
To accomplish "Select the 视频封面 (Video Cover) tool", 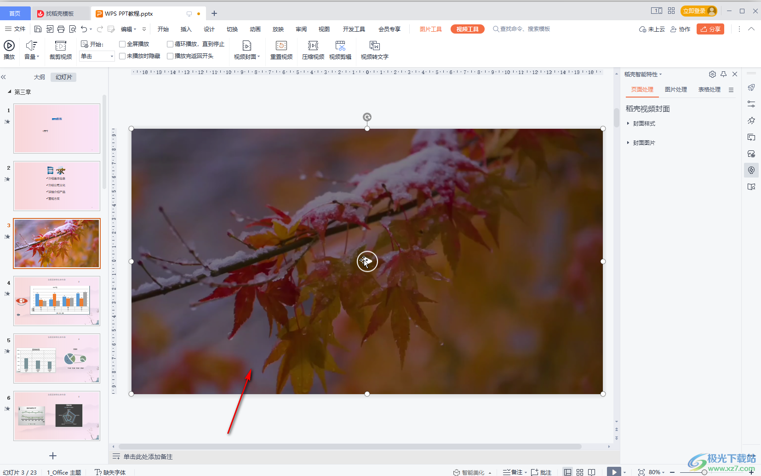I will (247, 50).
